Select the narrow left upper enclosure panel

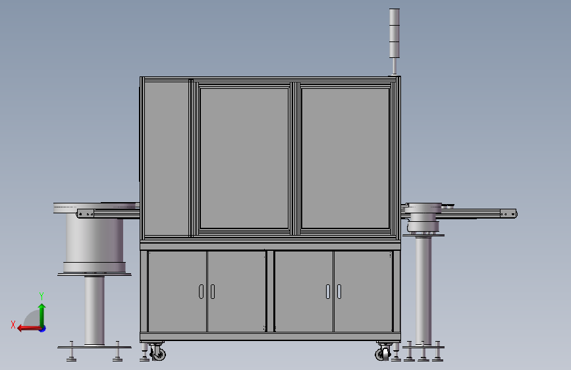click(167, 159)
